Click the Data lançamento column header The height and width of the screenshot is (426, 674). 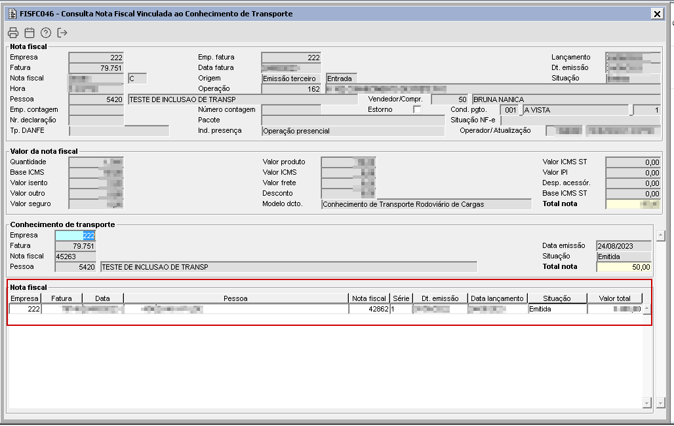(x=498, y=298)
